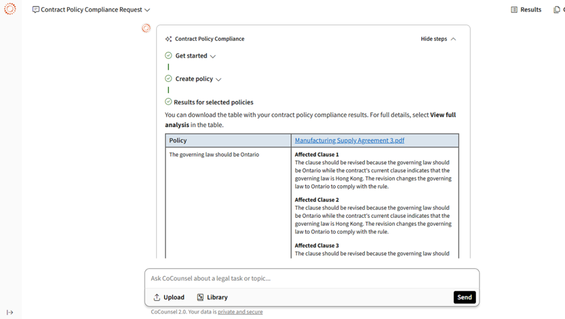
Task: Click the documents icon at top right
Action: (557, 10)
